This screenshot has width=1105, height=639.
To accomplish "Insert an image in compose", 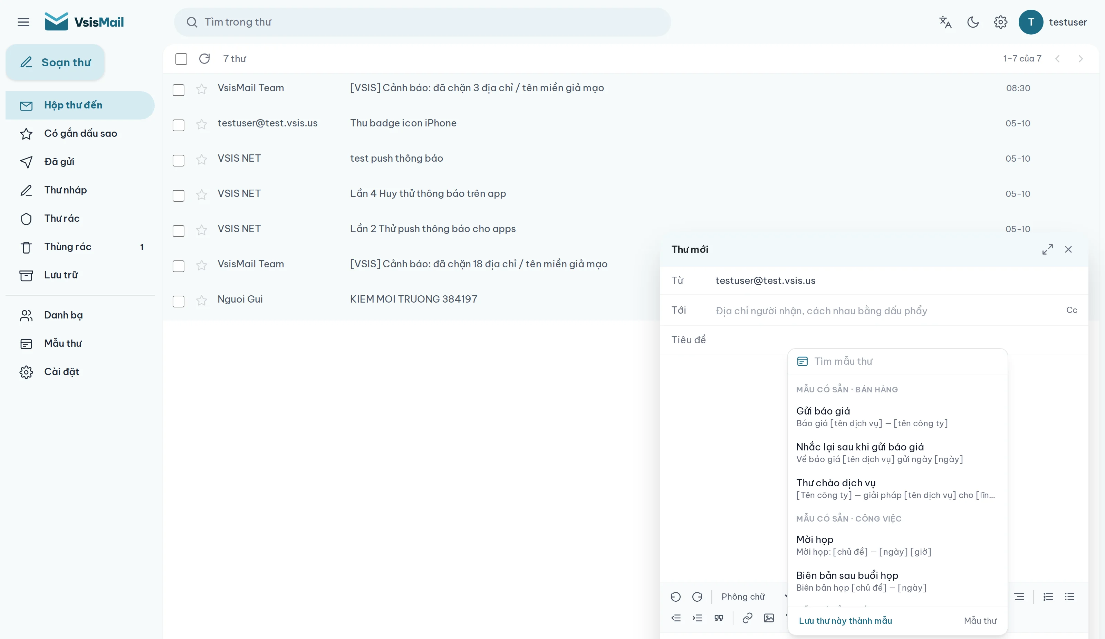I will [x=769, y=618].
